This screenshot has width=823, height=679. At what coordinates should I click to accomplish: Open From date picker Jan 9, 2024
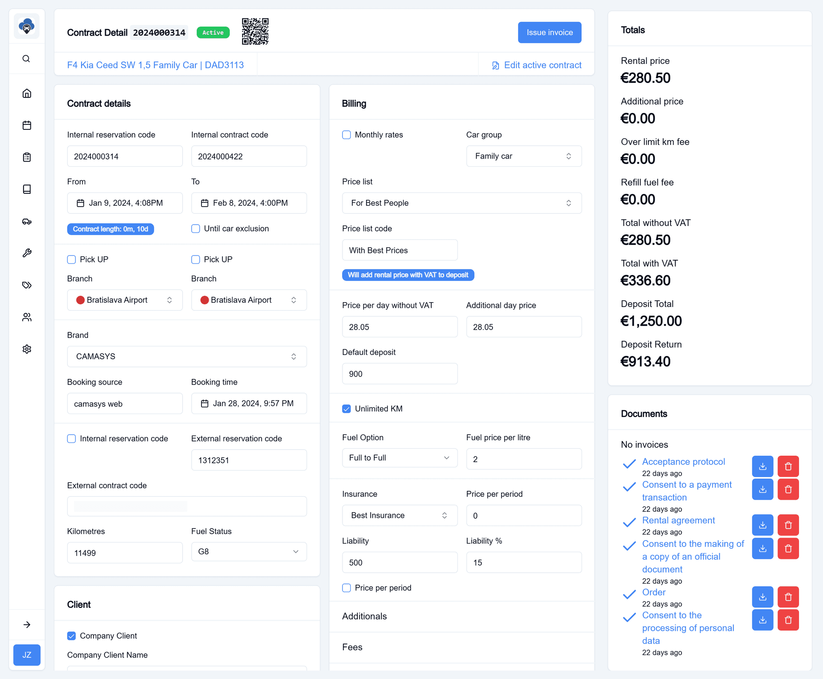tap(125, 203)
